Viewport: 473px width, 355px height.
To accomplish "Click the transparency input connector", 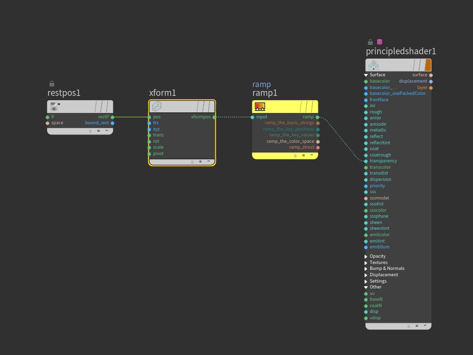I will click(x=366, y=161).
